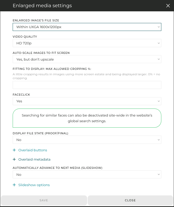Open the "Display file state (proof/final)" dropdown
Screen dimensions: 174x207
[87, 140]
